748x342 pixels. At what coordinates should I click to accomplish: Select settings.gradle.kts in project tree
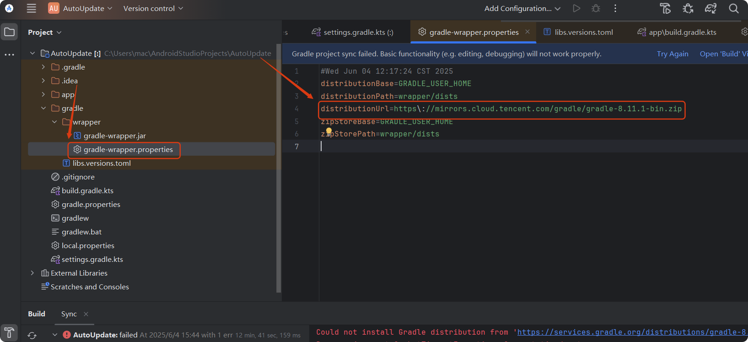[92, 259]
